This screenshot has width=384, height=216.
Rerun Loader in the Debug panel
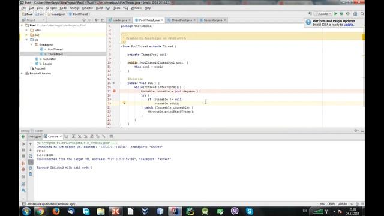pos(23,137)
